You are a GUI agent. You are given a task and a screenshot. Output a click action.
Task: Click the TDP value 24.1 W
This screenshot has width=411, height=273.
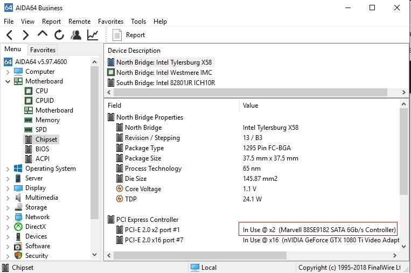[252, 199]
